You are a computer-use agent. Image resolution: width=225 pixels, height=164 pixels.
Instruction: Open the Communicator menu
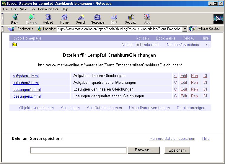pos(48,9)
